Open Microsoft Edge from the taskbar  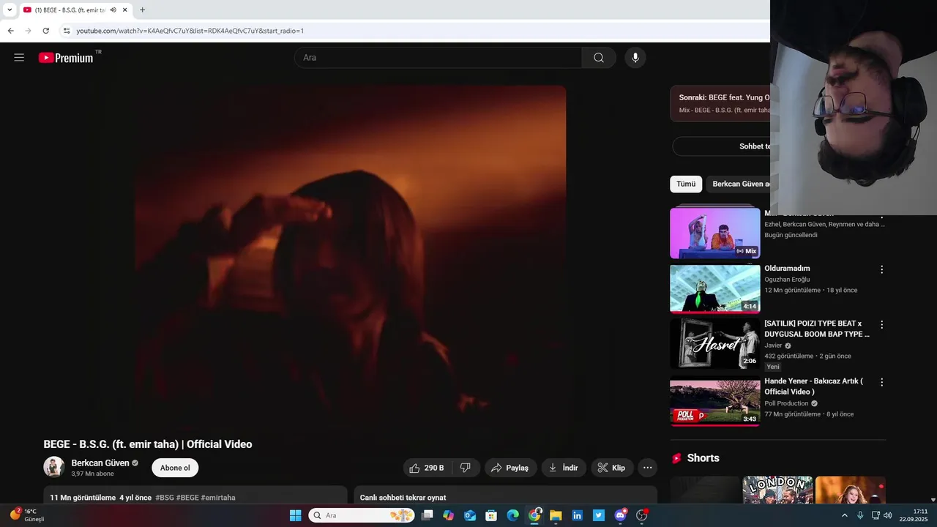pos(512,515)
